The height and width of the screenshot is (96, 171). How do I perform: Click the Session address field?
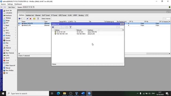[x=29, y=7]
